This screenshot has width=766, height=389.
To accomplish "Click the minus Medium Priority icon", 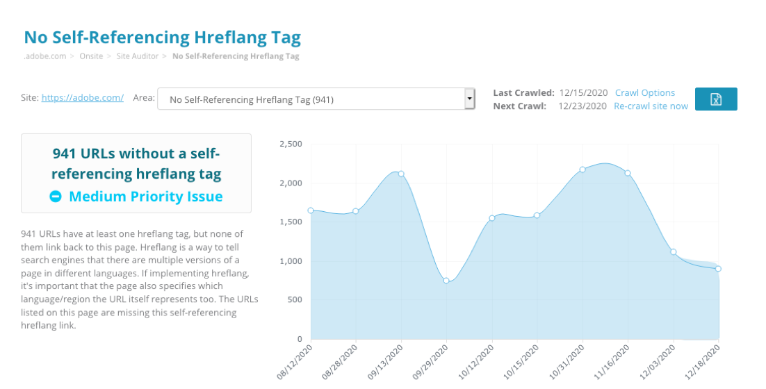I will [56, 197].
